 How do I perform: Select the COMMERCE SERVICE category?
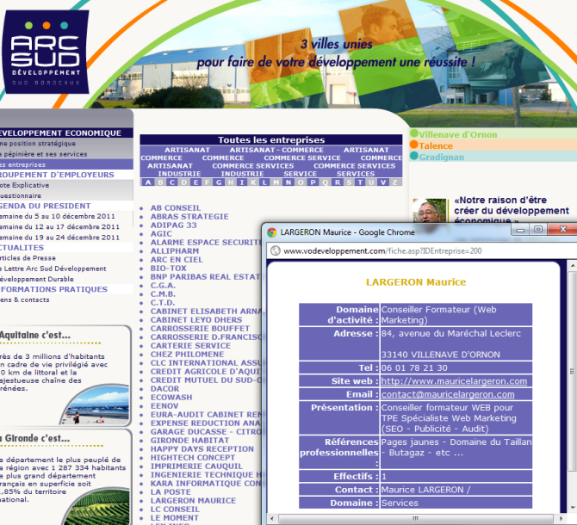(301, 157)
